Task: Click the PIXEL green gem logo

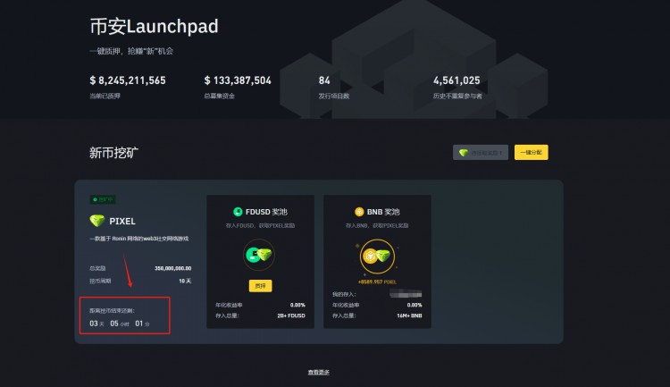Action: [x=97, y=221]
